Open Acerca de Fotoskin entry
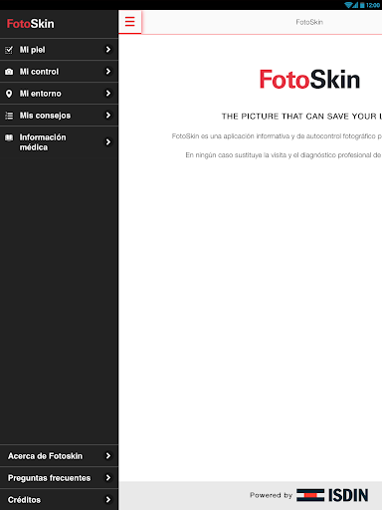The height and width of the screenshot is (510, 382). (x=59, y=456)
